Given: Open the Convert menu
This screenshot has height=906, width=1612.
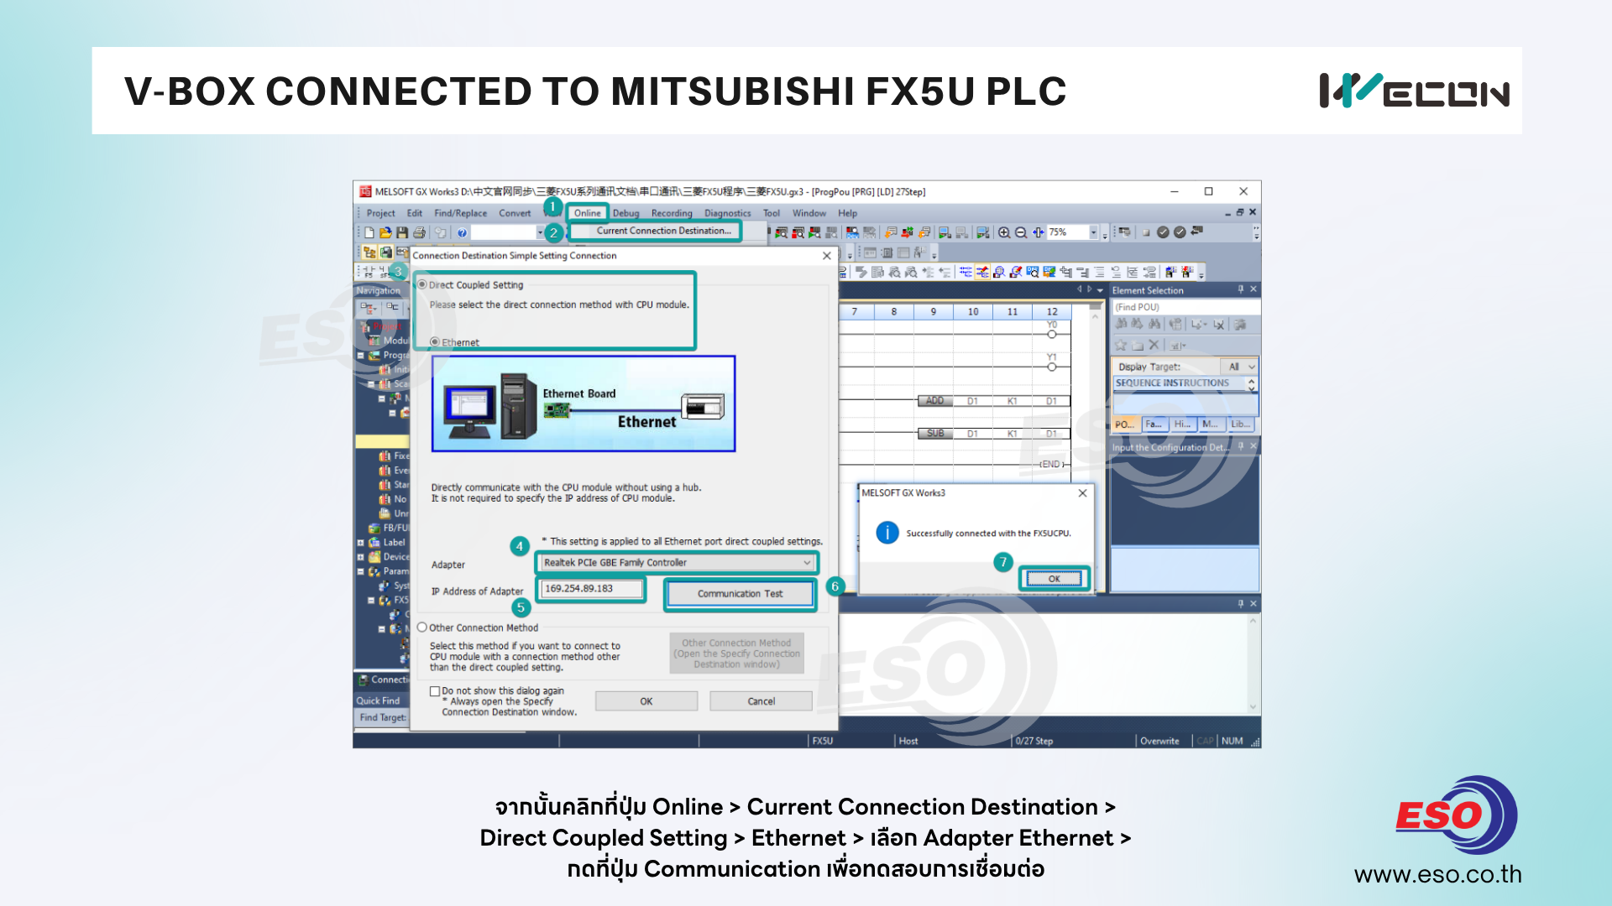Looking at the screenshot, I should (515, 213).
